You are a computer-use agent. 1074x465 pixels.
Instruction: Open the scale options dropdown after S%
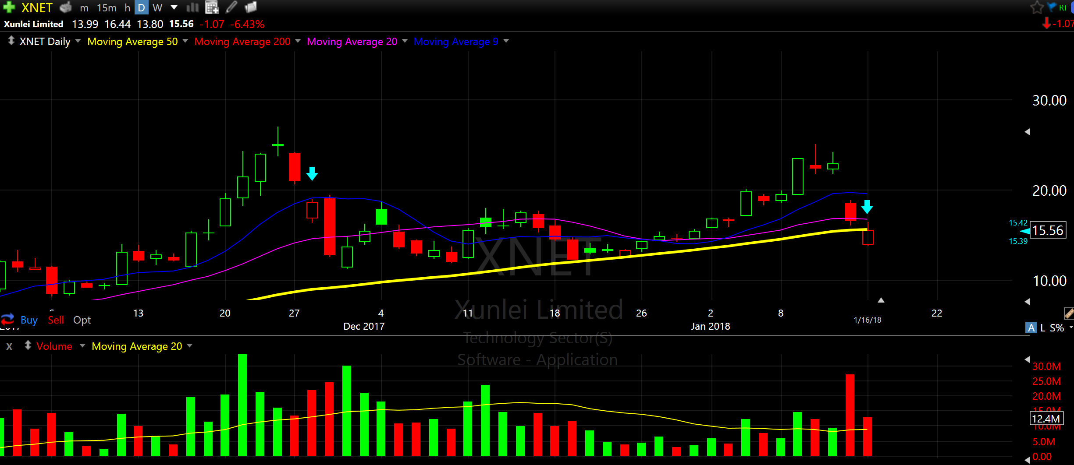pos(1071,328)
